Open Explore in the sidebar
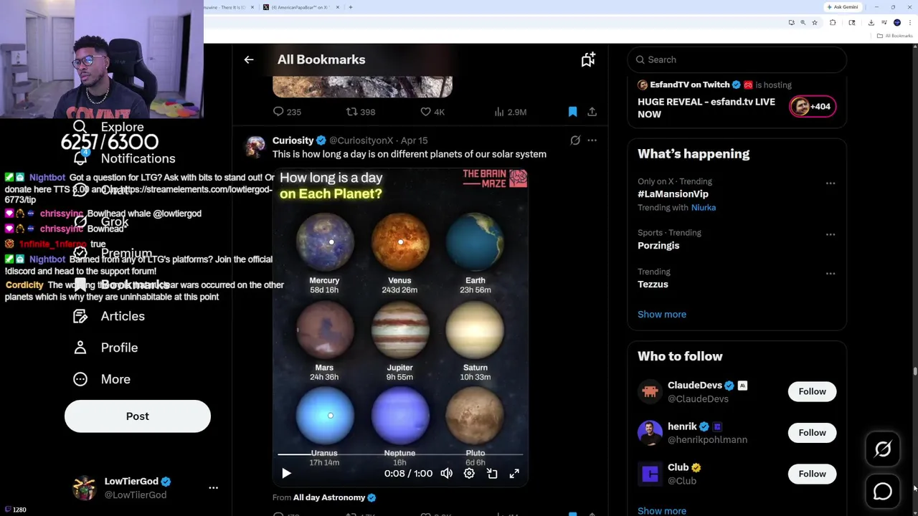The image size is (918, 516). [108, 127]
